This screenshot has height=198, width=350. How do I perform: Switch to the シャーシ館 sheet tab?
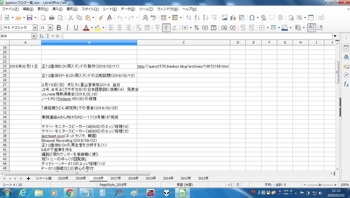(43, 178)
